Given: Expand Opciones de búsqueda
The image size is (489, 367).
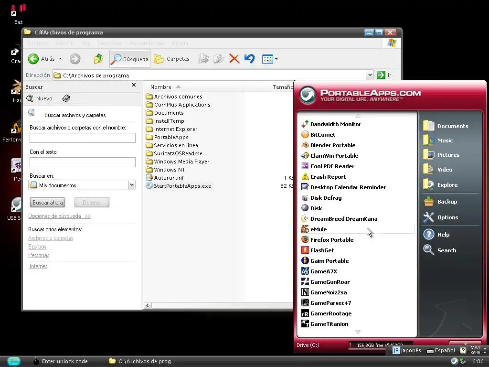Looking at the screenshot, I should coord(59,216).
